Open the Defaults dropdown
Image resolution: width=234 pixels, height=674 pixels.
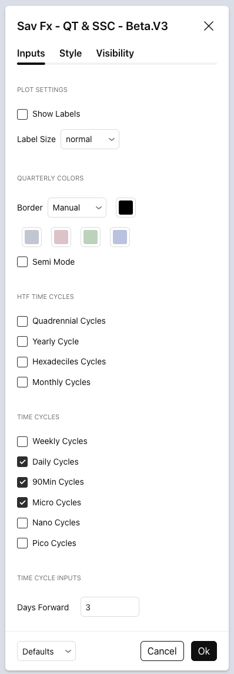click(x=46, y=651)
